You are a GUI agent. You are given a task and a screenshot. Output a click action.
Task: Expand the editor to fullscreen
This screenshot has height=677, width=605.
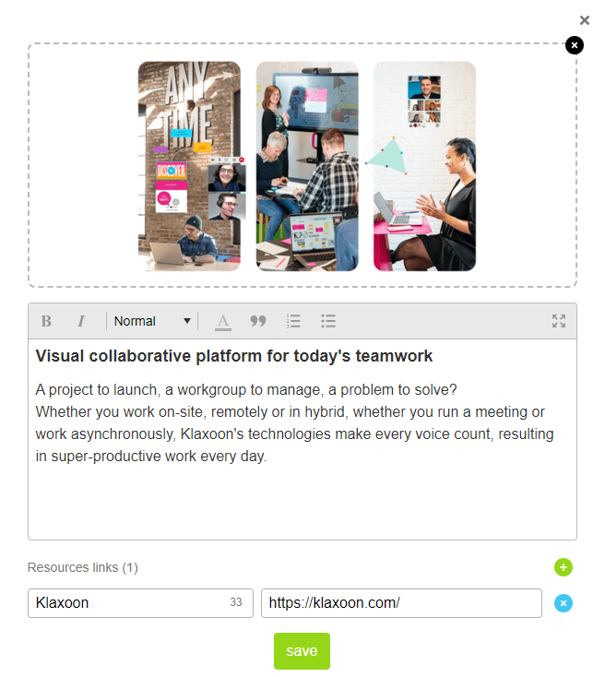pos(559,321)
